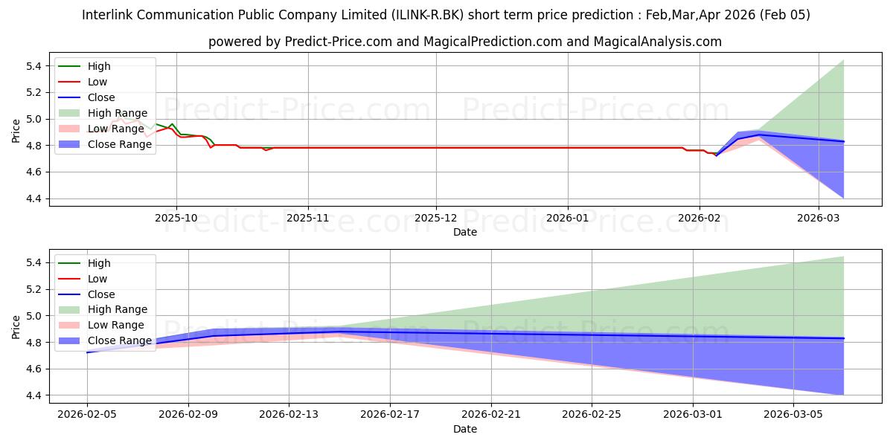Click the 2026-02-13 date tick label
Screen dimensions: 893x446
pyautogui.click(x=289, y=415)
